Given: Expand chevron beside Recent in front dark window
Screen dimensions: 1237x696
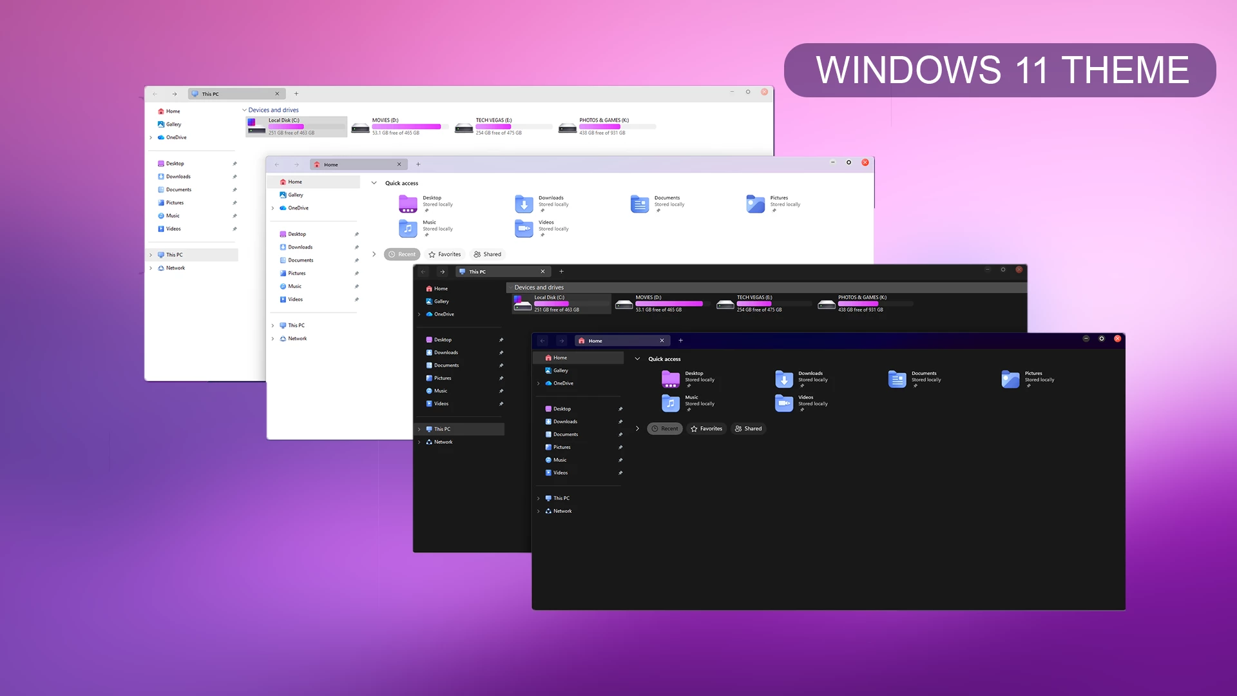Looking at the screenshot, I should pyautogui.click(x=637, y=429).
